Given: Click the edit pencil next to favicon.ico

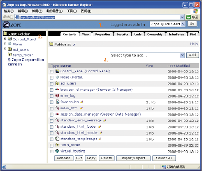Looking at the screenshot, I should [82, 102].
